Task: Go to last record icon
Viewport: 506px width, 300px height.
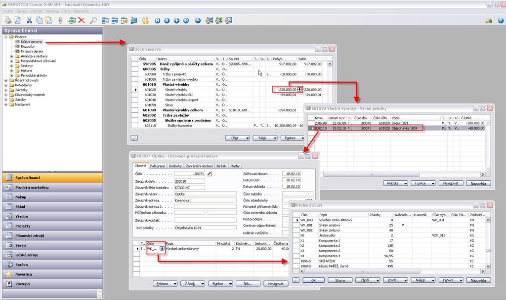Action: (186, 21)
